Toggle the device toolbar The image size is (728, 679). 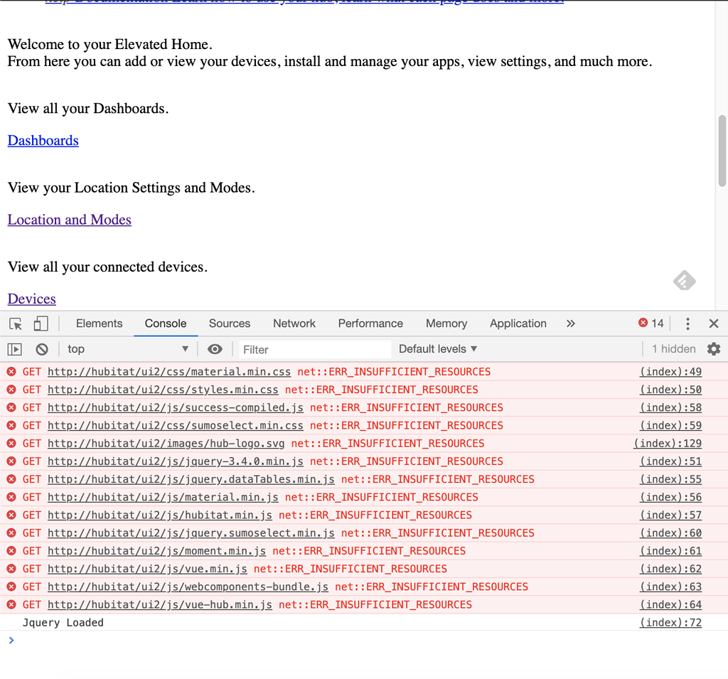[41, 324]
